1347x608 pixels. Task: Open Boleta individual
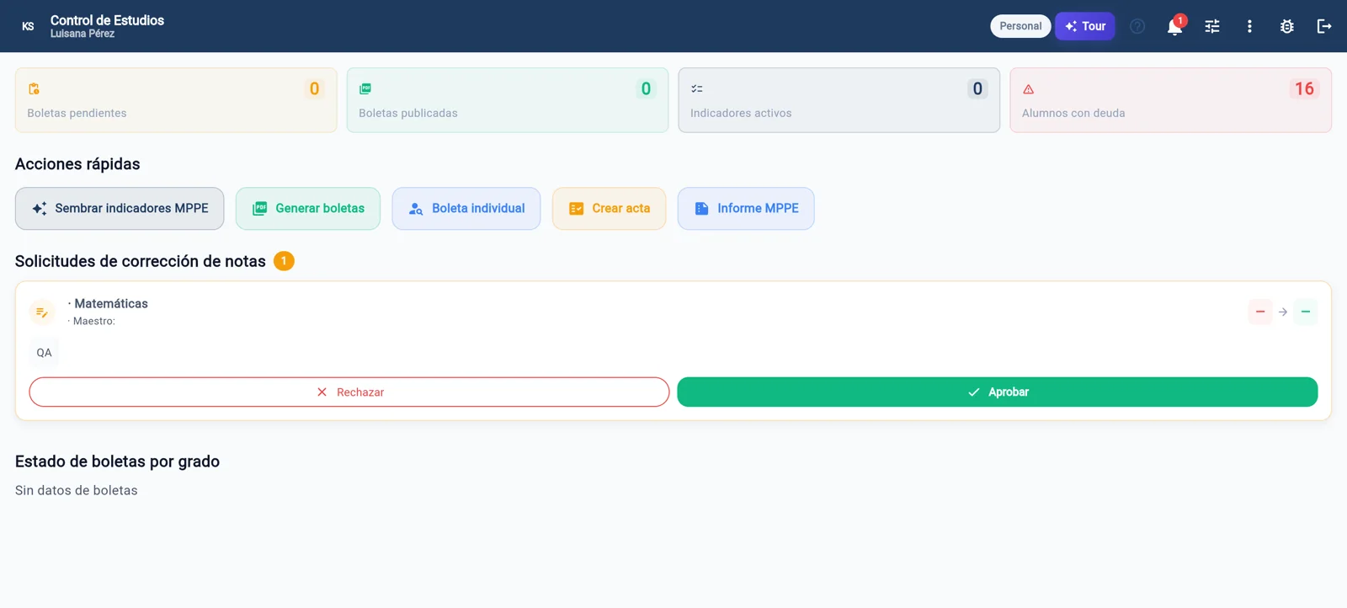[466, 208]
